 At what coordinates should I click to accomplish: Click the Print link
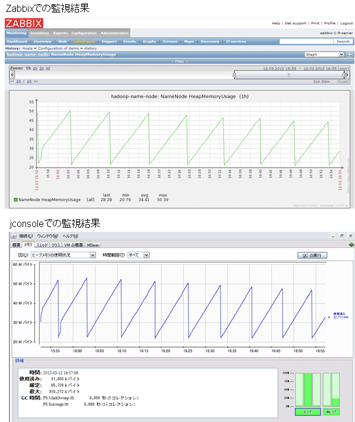[315, 23]
